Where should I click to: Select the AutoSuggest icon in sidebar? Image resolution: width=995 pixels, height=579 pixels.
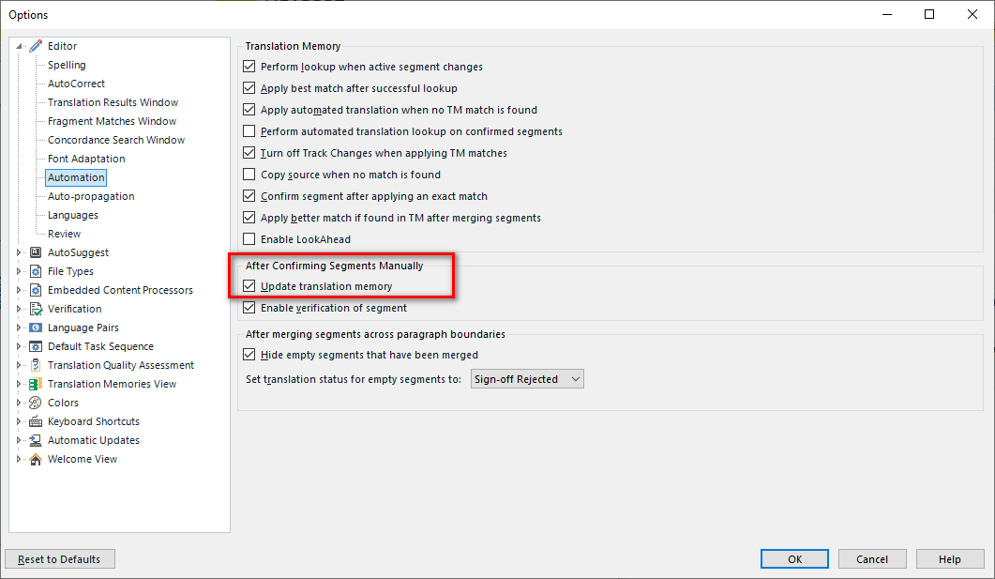36,251
